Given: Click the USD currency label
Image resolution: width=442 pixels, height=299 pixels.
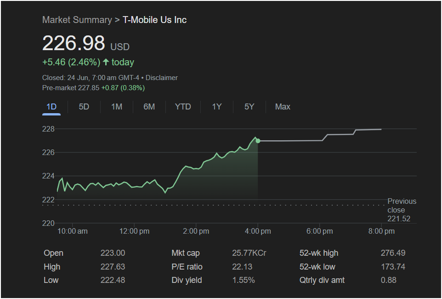Looking at the screenshot, I should point(120,46).
